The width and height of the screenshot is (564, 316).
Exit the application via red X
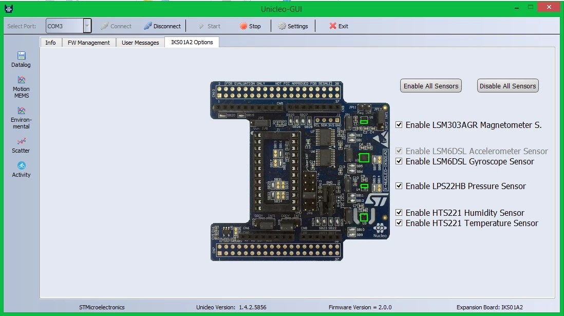pyautogui.click(x=333, y=26)
